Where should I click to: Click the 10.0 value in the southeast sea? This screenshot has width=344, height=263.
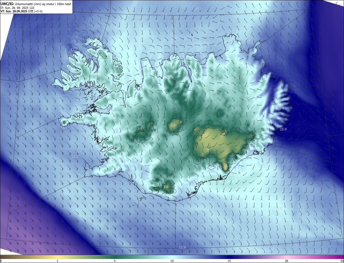point(279,208)
